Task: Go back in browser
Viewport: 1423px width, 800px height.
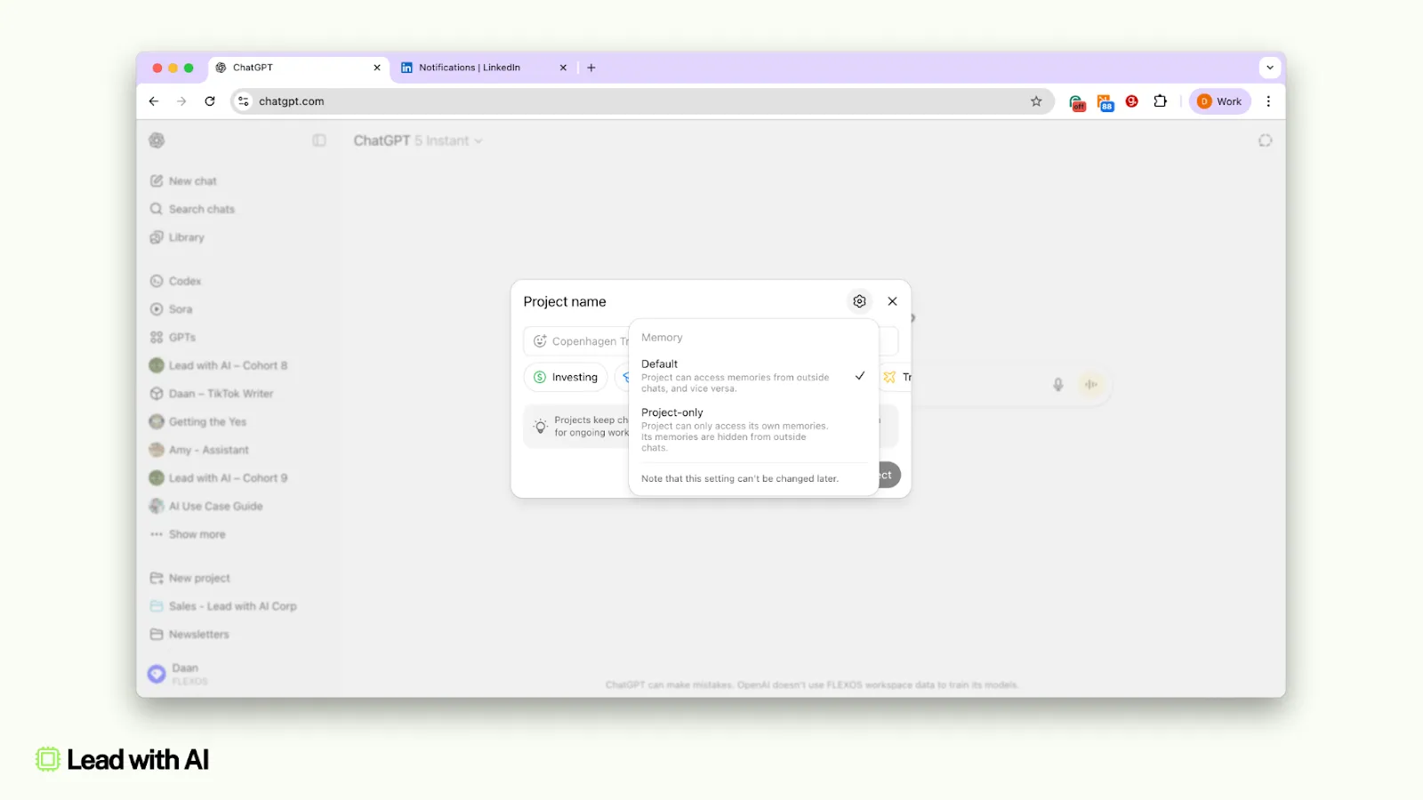Action: click(154, 101)
